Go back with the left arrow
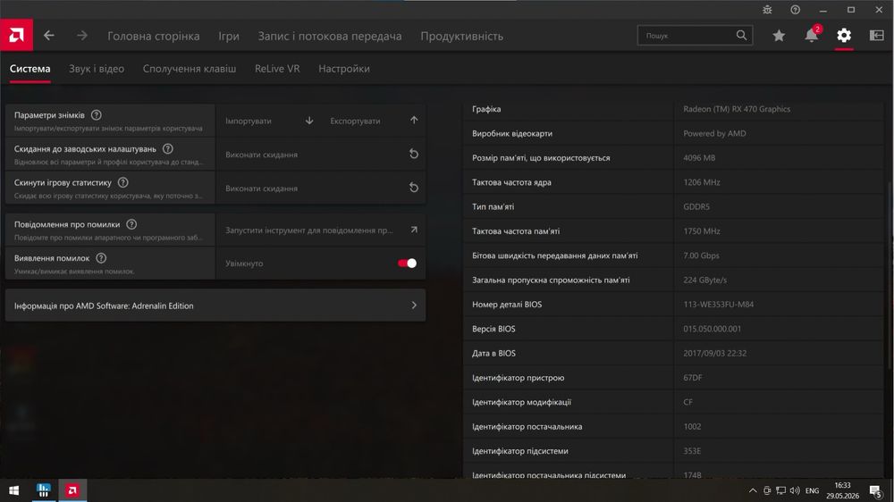The width and height of the screenshot is (894, 502). [x=49, y=36]
